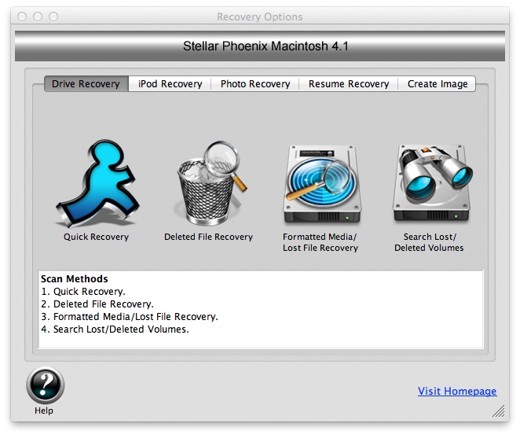Follow the Visit Homepage link
This screenshot has width=520, height=438.
point(456,392)
